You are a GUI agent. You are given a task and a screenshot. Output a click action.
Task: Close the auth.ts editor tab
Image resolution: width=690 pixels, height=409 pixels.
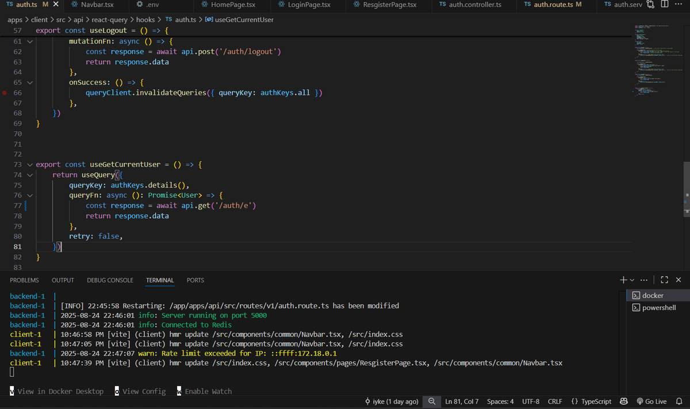tap(56, 5)
